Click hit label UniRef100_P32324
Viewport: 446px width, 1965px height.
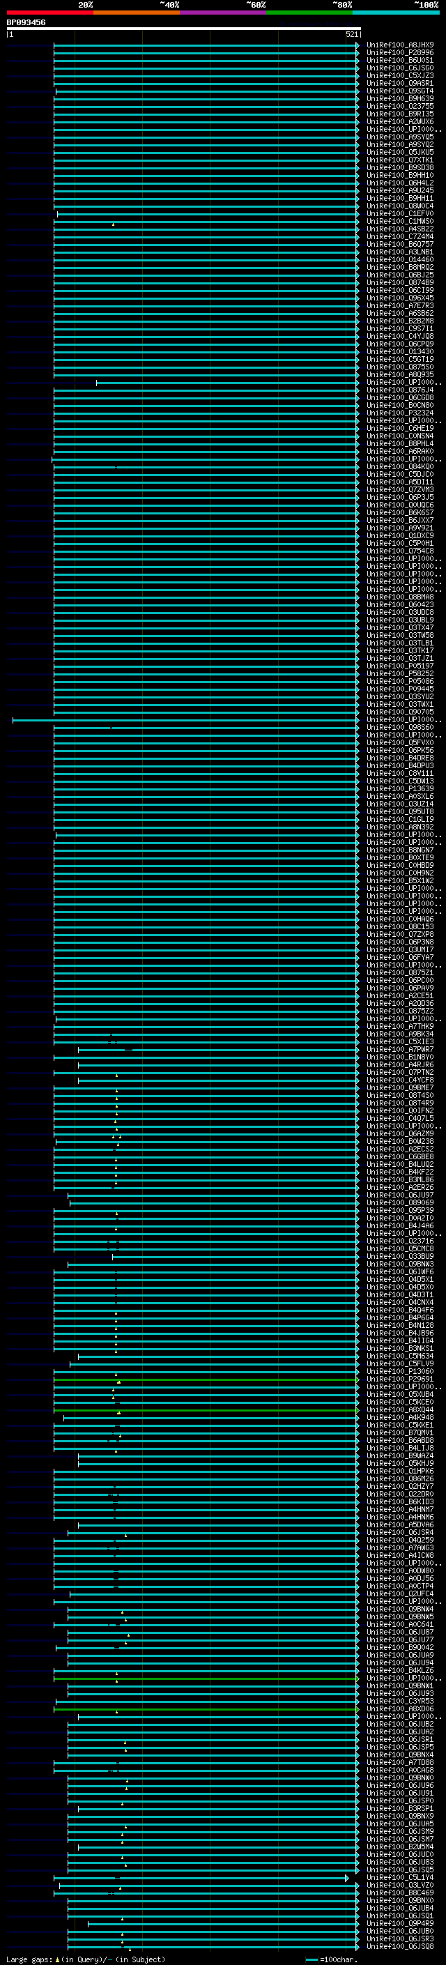(x=399, y=413)
